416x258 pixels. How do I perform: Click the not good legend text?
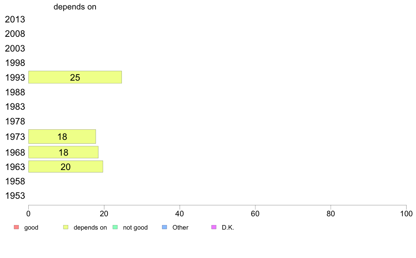click(x=135, y=228)
